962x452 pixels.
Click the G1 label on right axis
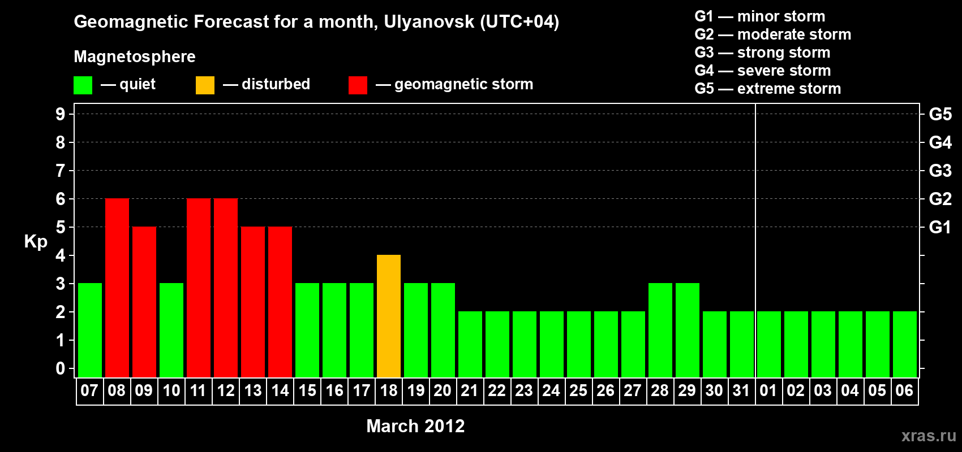coord(940,227)
